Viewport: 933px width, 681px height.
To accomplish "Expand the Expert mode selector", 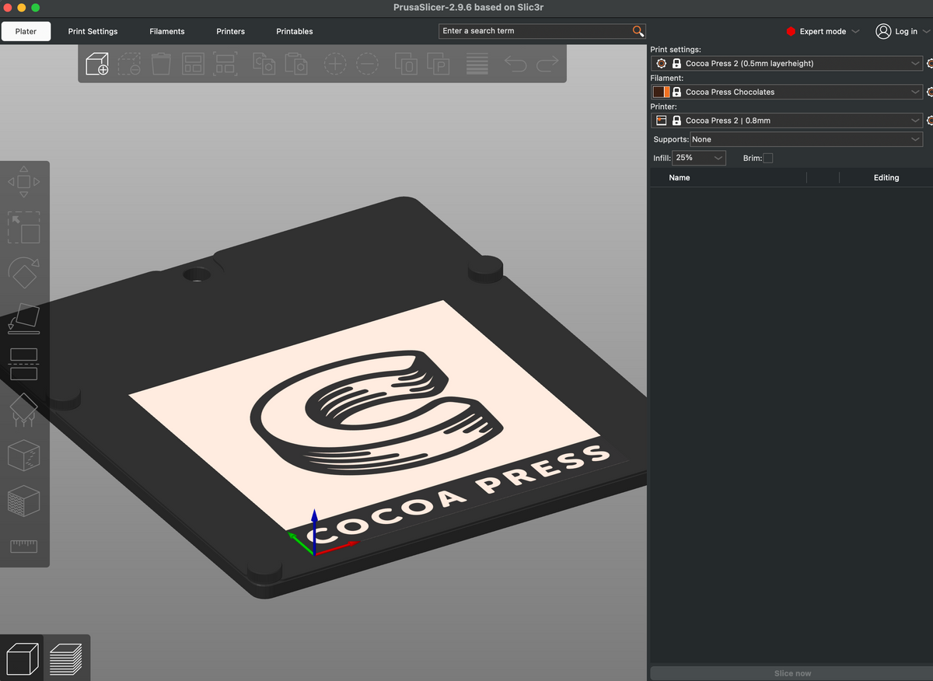I will click(x=856, y=31).
